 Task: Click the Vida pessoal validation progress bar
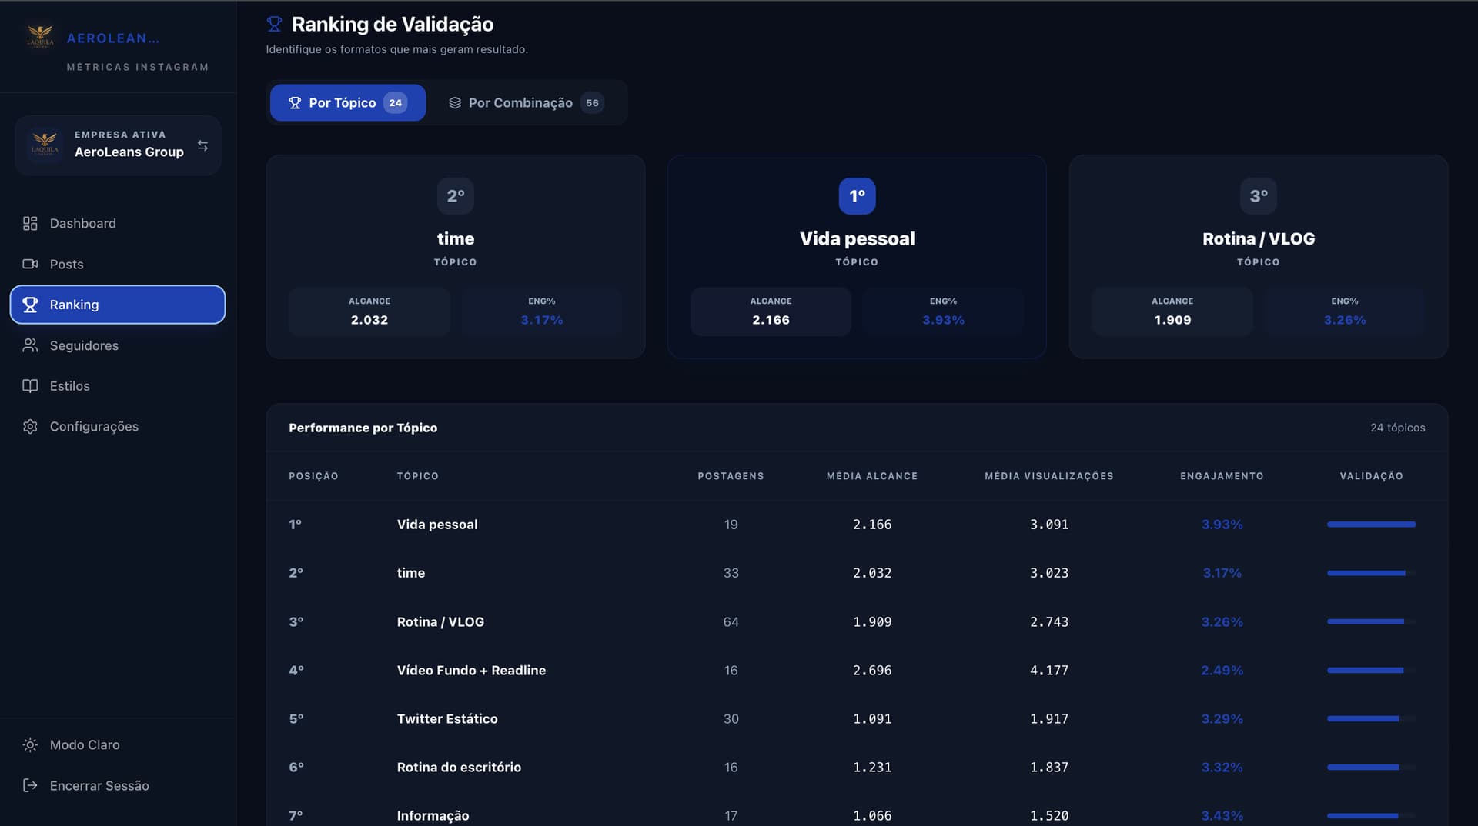(x=1370, y=525)
